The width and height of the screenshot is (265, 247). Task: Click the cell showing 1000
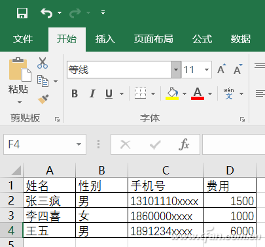point(230,215)
